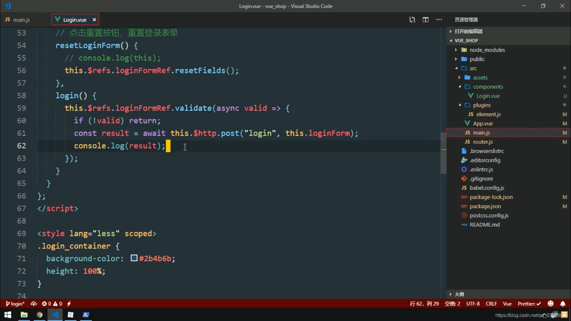Click the 空格: 2 indentation setting
571x321 pixels.
click(452, 304)
